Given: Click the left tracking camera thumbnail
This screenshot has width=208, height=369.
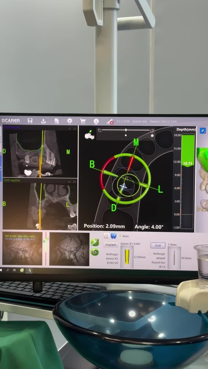Looking at the screenshot, I should (23, 249).
